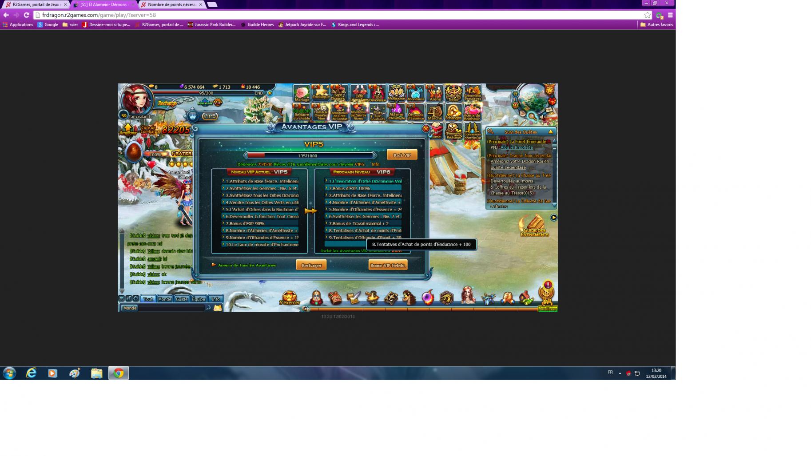Open the Zodiaque activity icon
Screen dimensions: 811x456
point(320,93)
